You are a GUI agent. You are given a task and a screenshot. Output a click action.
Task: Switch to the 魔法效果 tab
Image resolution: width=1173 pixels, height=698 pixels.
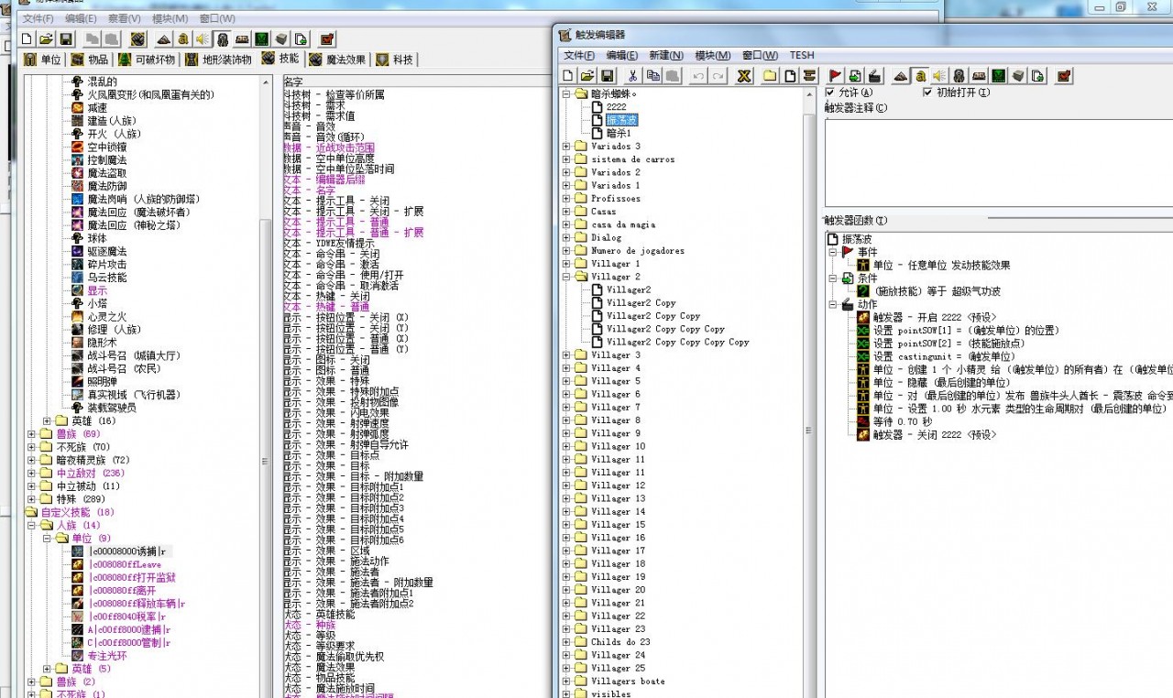click(x=340, y=60)
